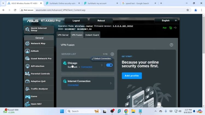Open Adaptive QoS settings
The image size is (205, 115).
[x=39, y=81]
